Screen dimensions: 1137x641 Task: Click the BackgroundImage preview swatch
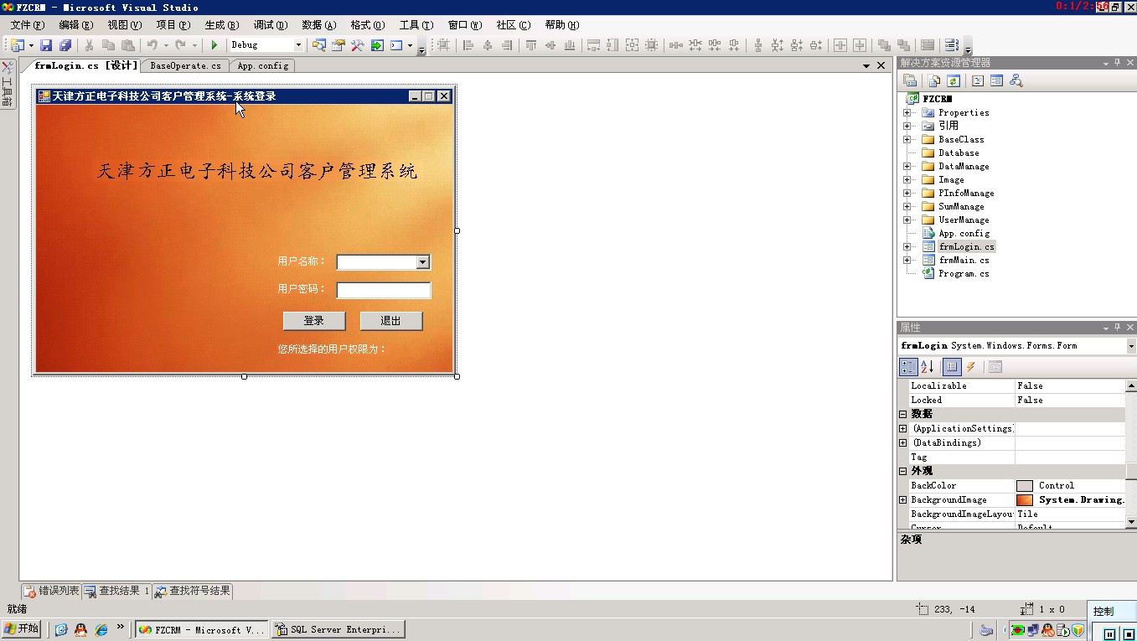click(x=1025, y=500)
